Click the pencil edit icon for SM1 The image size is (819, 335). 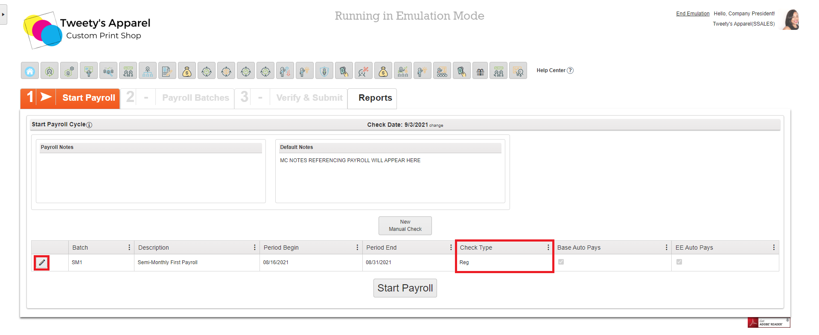pyautogui.click(x=42, y=263)
